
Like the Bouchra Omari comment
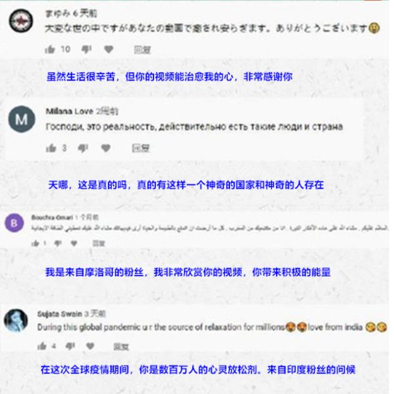[x=35, y=243]
